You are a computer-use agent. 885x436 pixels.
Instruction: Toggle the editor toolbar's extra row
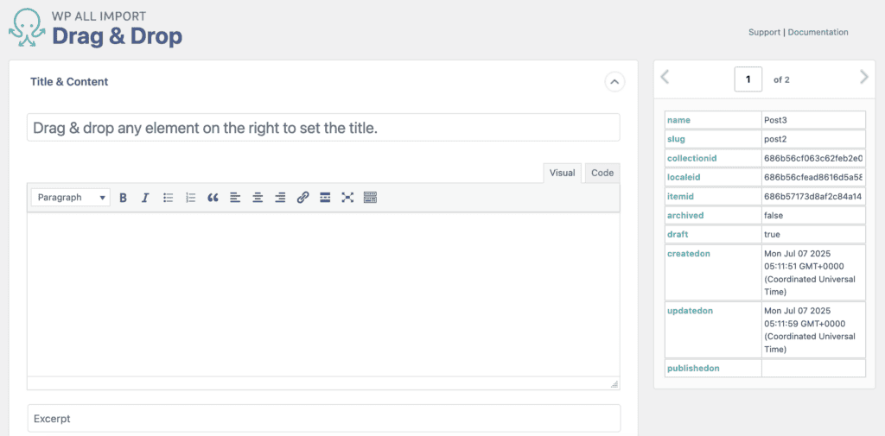[x=370, y=198]
